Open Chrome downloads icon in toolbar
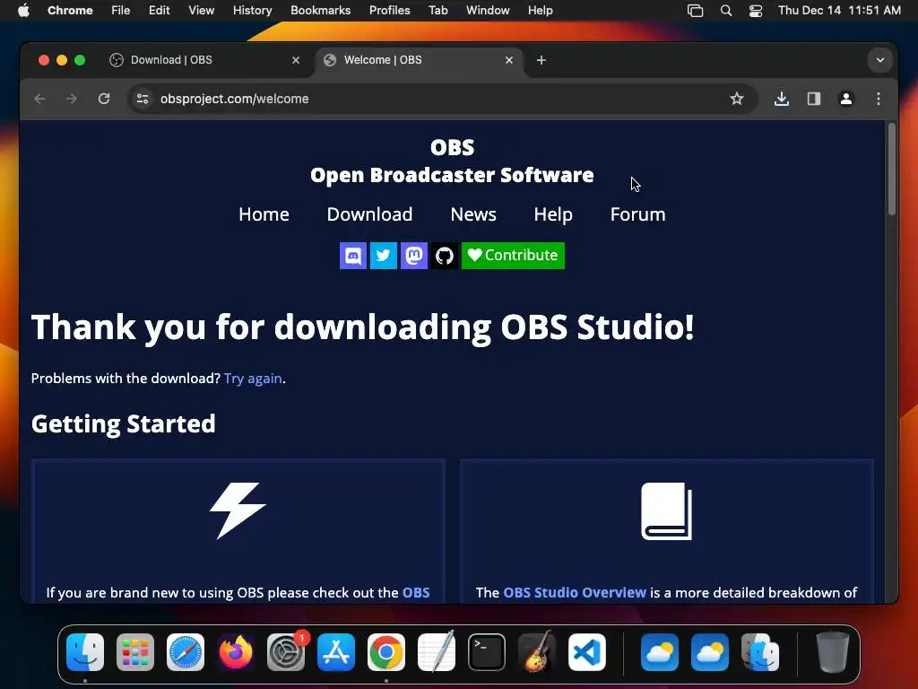Viewport: 918px width, 689px height. pos(782,99)
